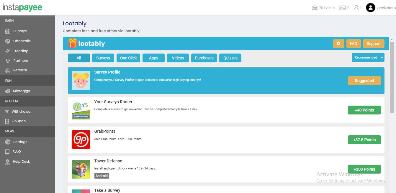Click the 20 Points balance text
This screenshot has height=193, width=396.
coord(327,8)
